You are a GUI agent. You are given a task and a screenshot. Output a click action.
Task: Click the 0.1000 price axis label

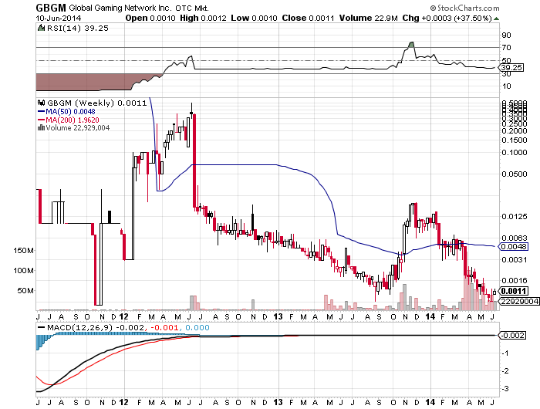(515, 153)
